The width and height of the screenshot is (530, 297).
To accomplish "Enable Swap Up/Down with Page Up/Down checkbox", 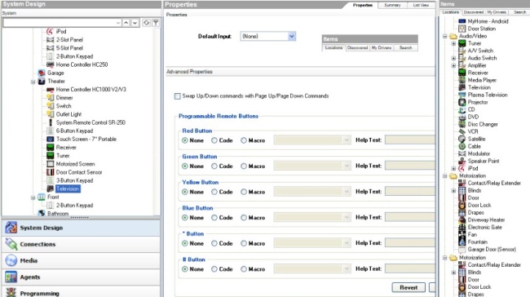I will tap(178, 96).
